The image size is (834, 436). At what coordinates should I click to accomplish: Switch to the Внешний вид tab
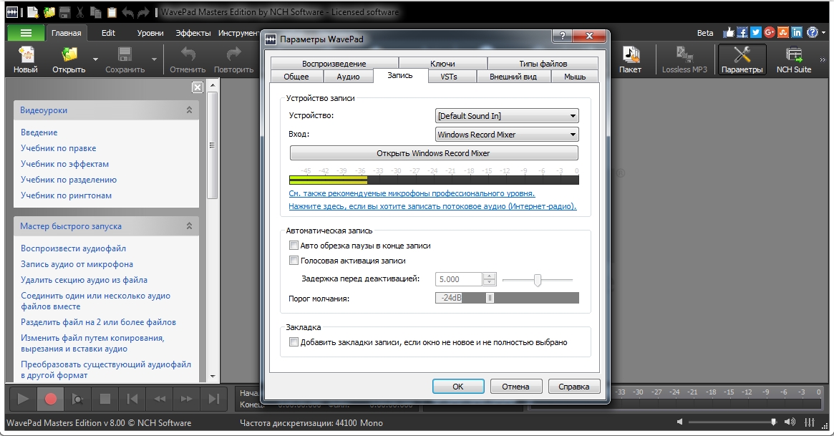(x=513, y=77)
